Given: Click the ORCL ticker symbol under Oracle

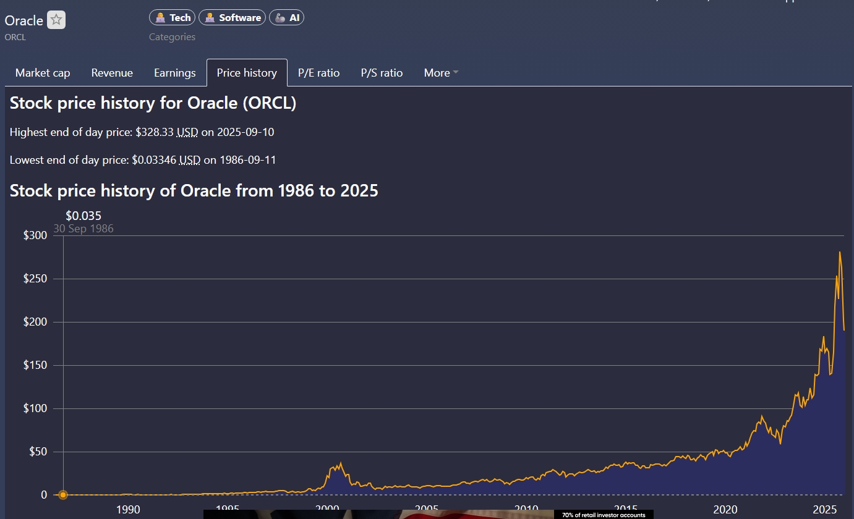Looking at the screenshot, I should click(x=15, y=37).
